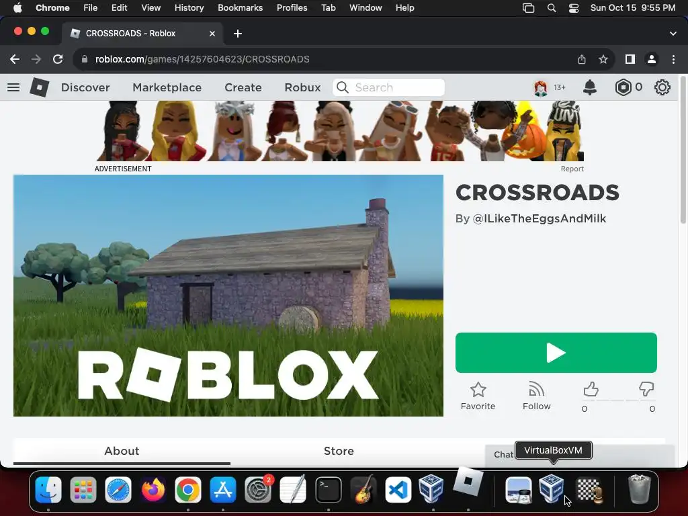
Task: Open the Discover page
Action: 85,87
